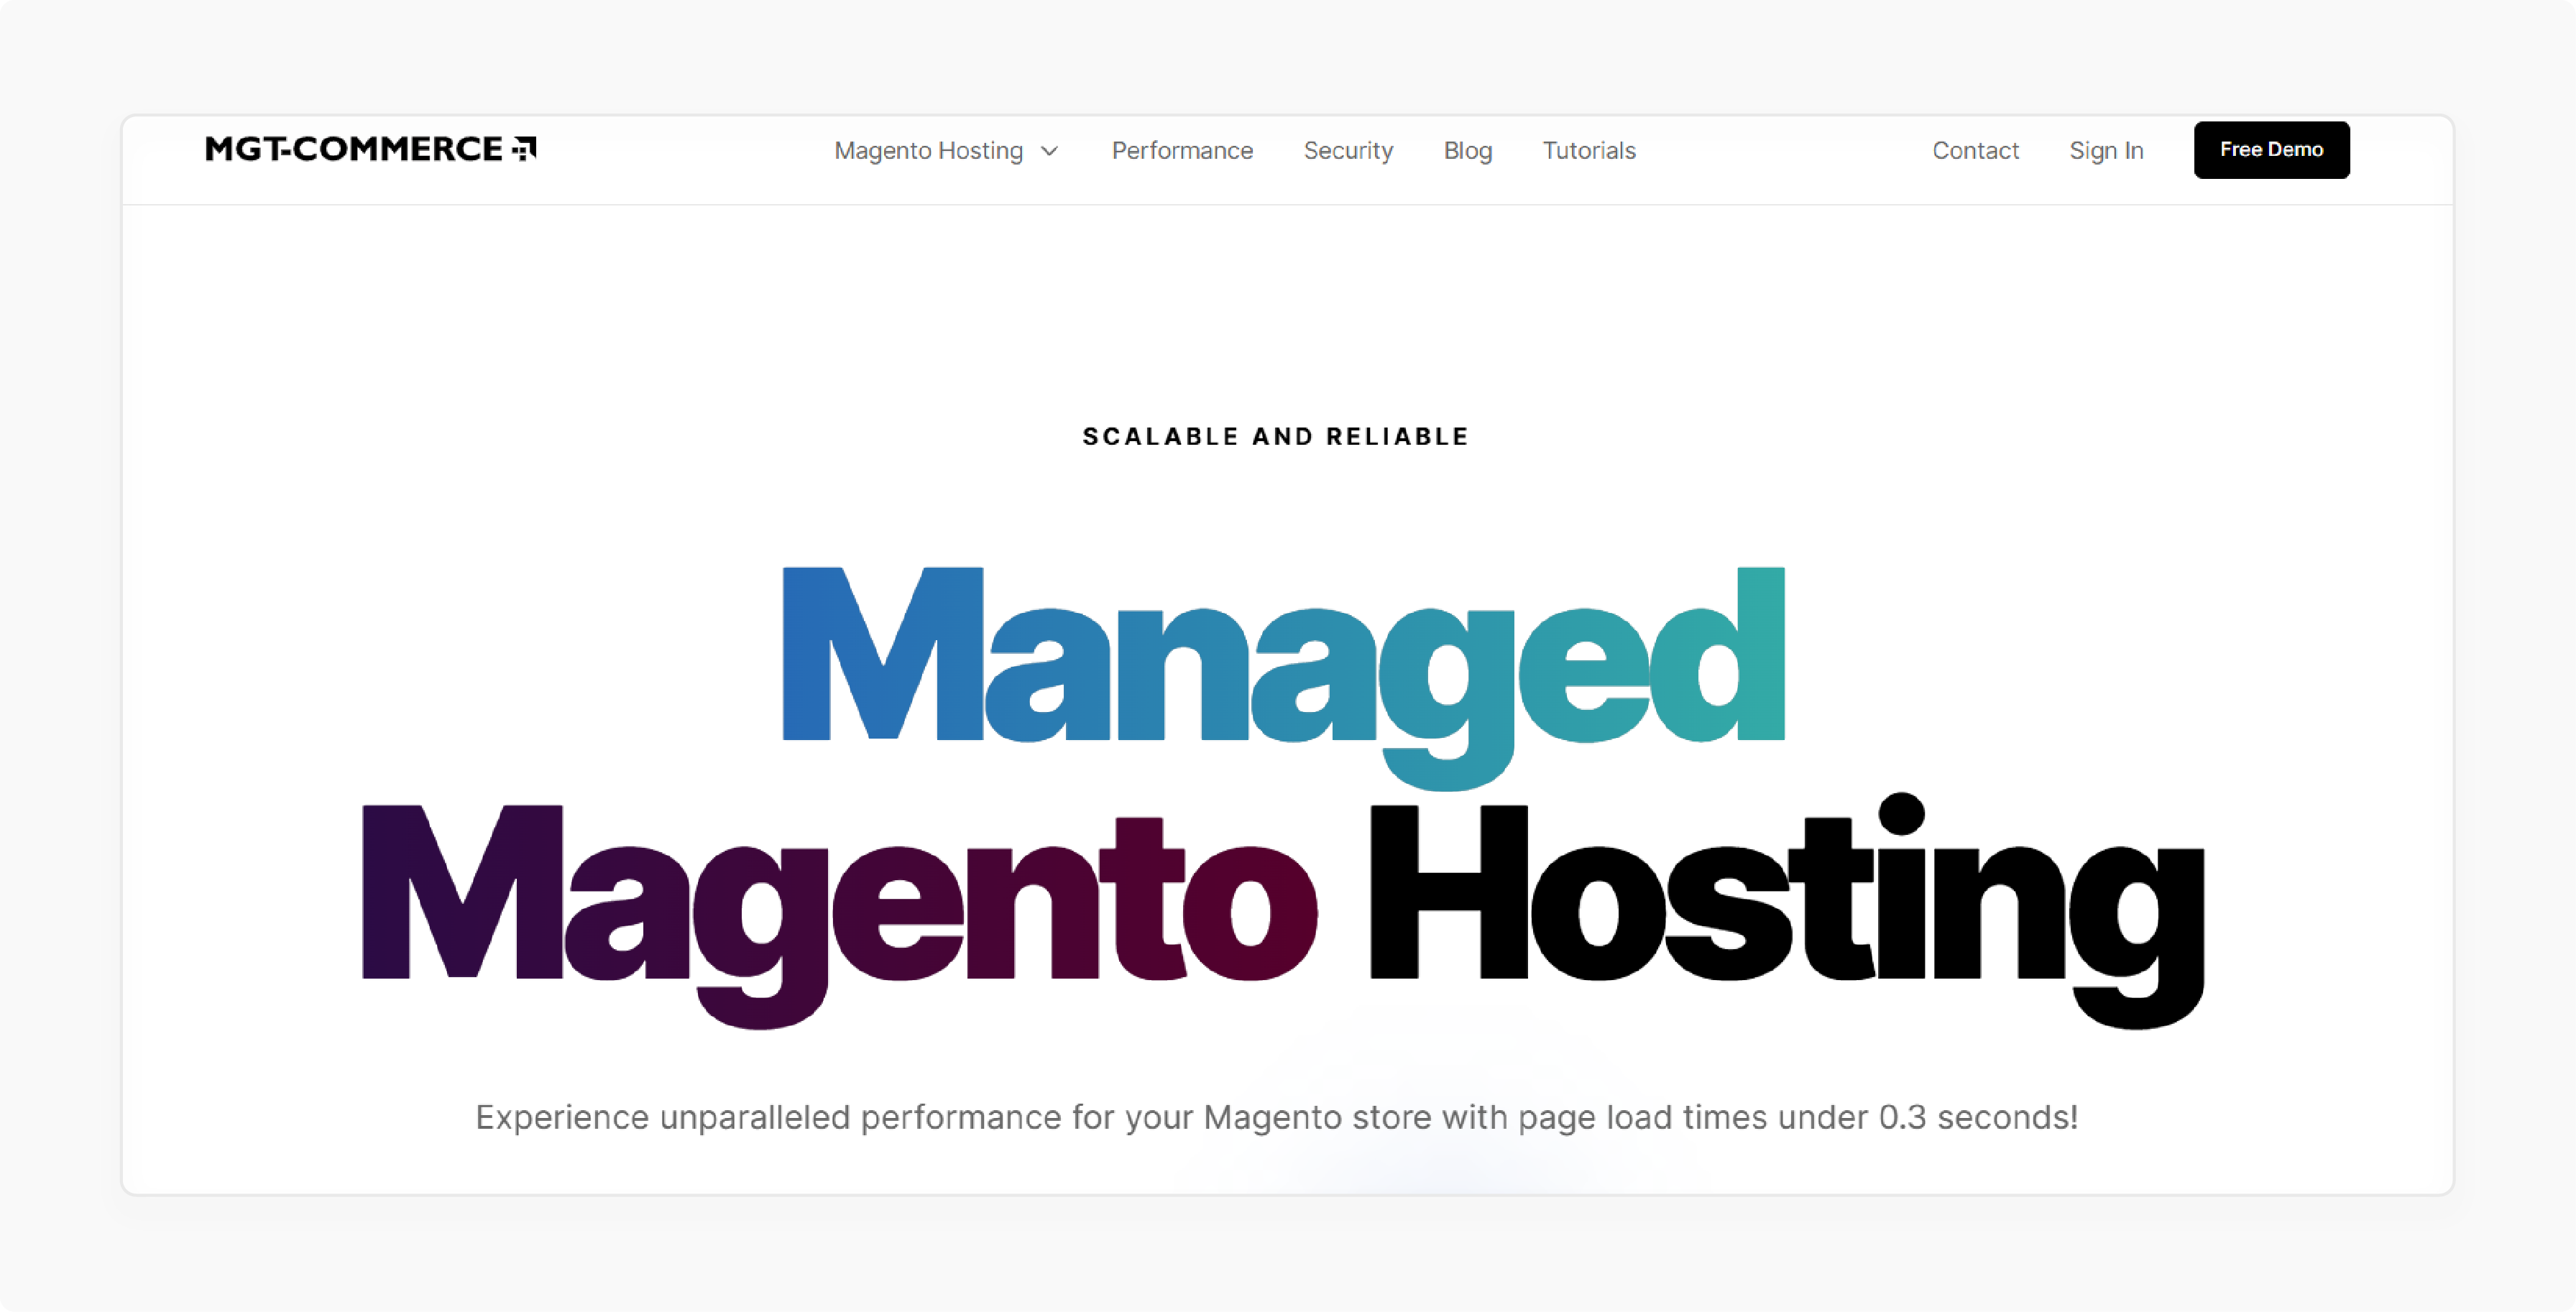Image resolution: width=2576 pixels, height=1312 pixels.
Task: Click the pixel arrow icon beside the logo
Action: click(x=525, y=148)
